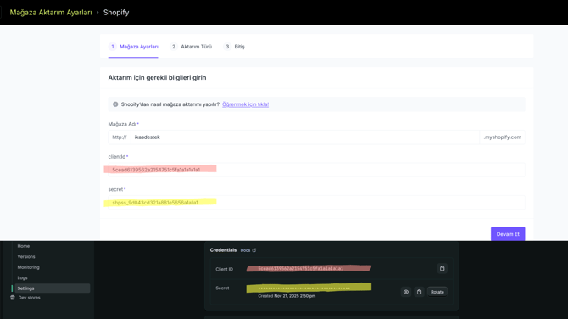Viewport: 568px width, 319px height.
Task: Open the Docs external link
Action: point(248,250)
